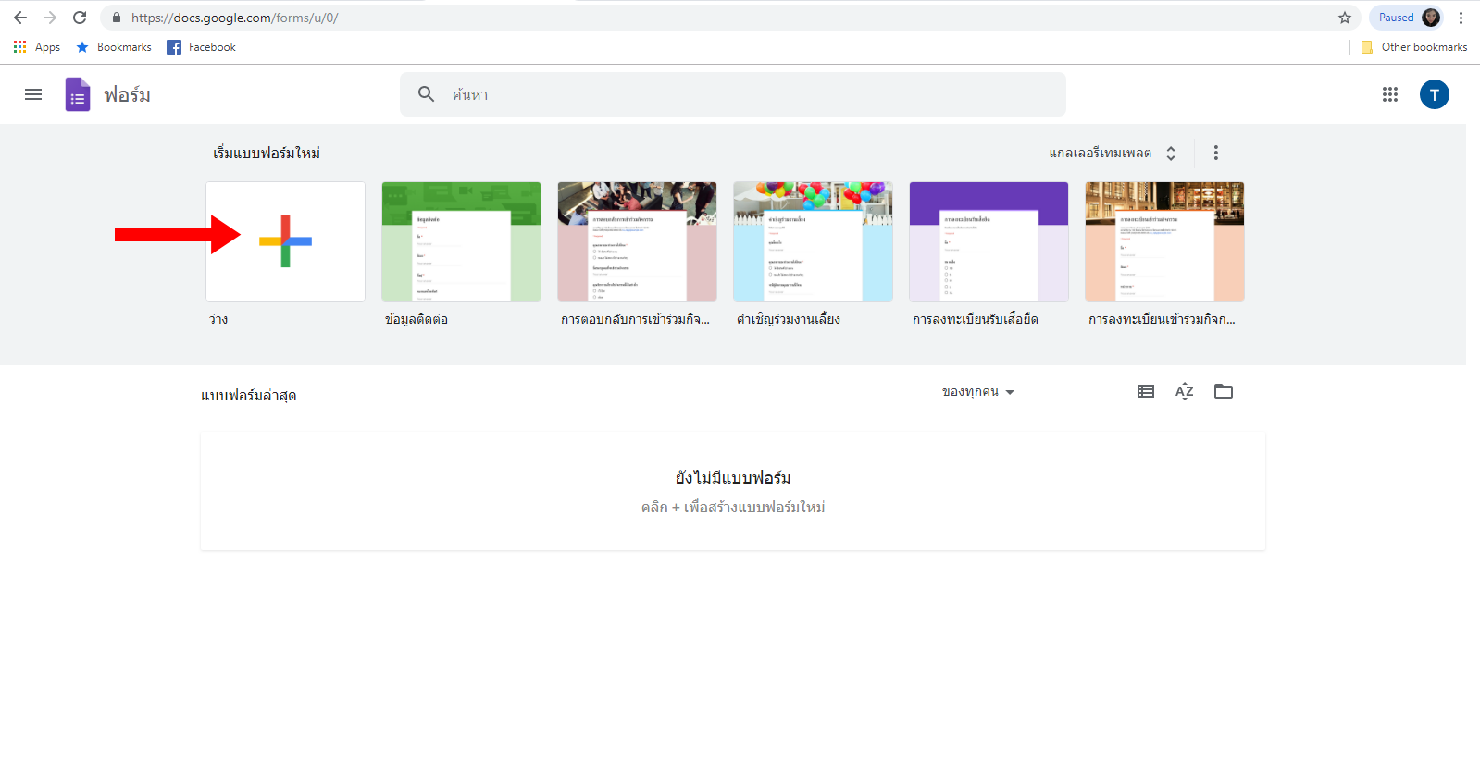Viewport: 1480px width, 763px height.
Task: Open the Bookmarks bar item
Action: pyautogui.click(x=114, y=47)
